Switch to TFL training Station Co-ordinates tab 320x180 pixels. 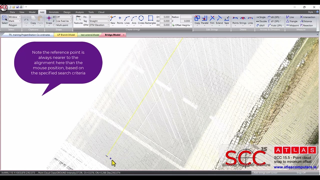tap(29, 35)
